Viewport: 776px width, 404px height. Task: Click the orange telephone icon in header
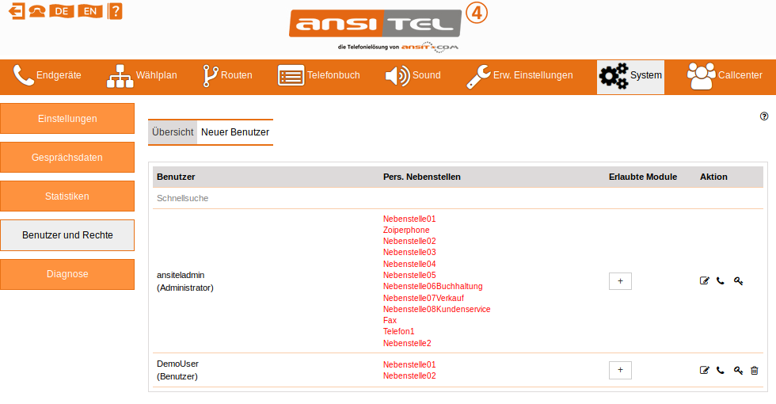coord(36,11)
